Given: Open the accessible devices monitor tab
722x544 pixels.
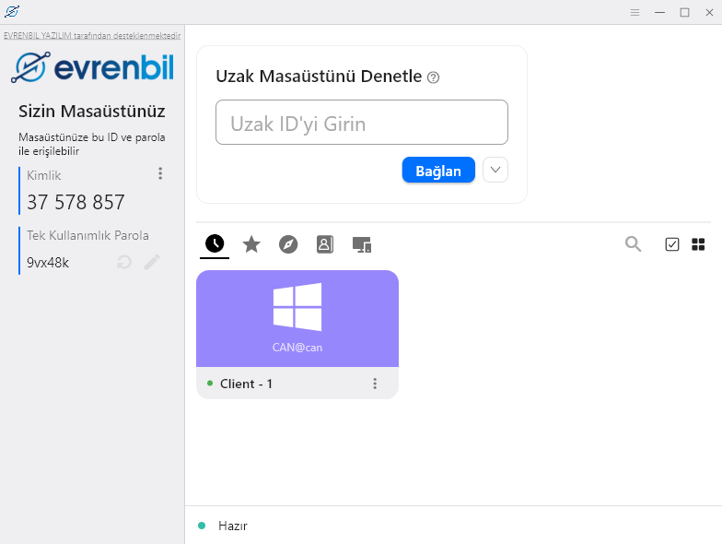Looking at the screenshot, I should [362, 244].
